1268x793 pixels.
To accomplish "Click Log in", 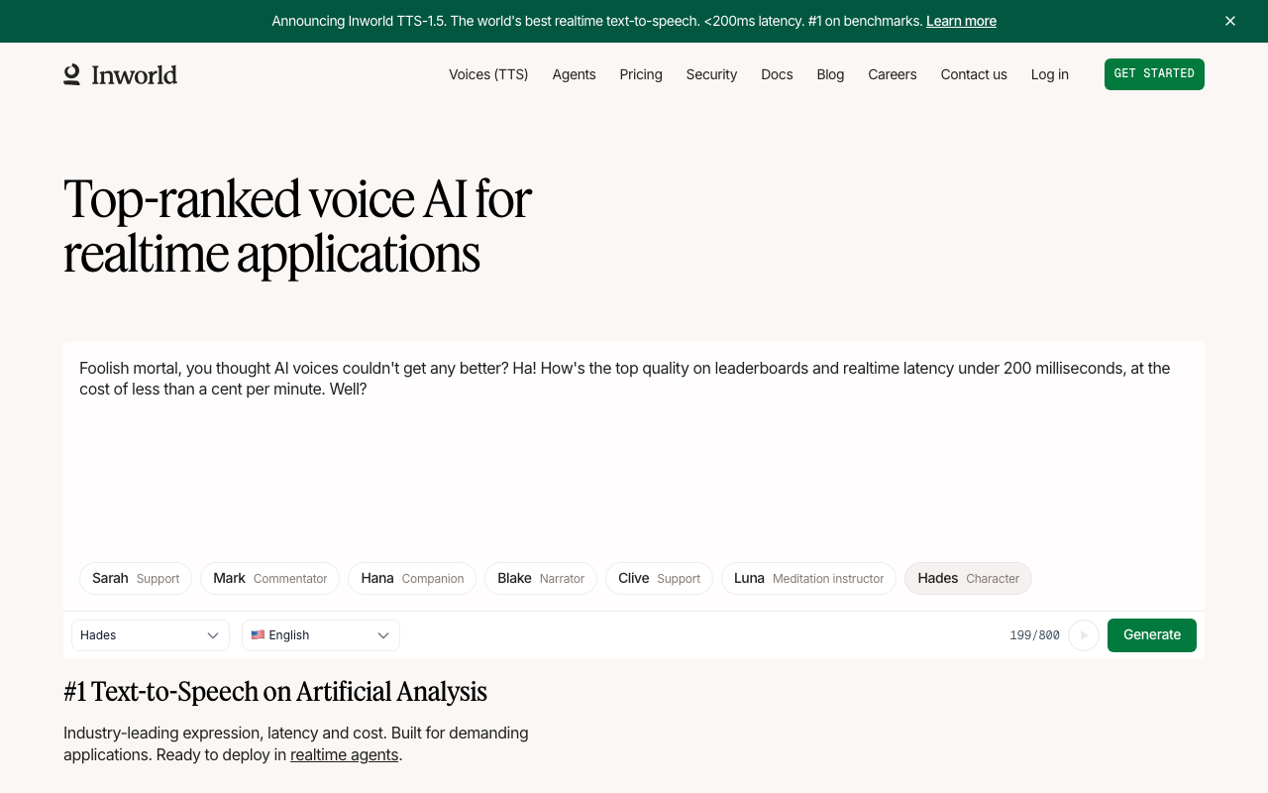I will pyautogui.click(x=1050, y=74).
